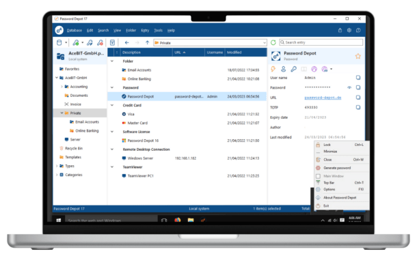
Task: Click the save database toolbar icon
Action: (112, 42)
